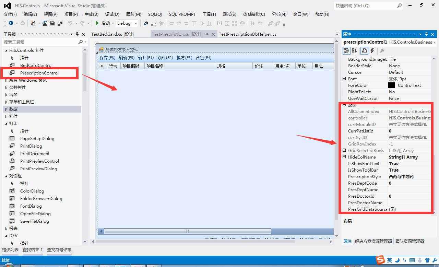The width and height of the screenshot is (439, 267).
Task: Pin the 工具箱 toolbox panel
Action: click(78, 34)
